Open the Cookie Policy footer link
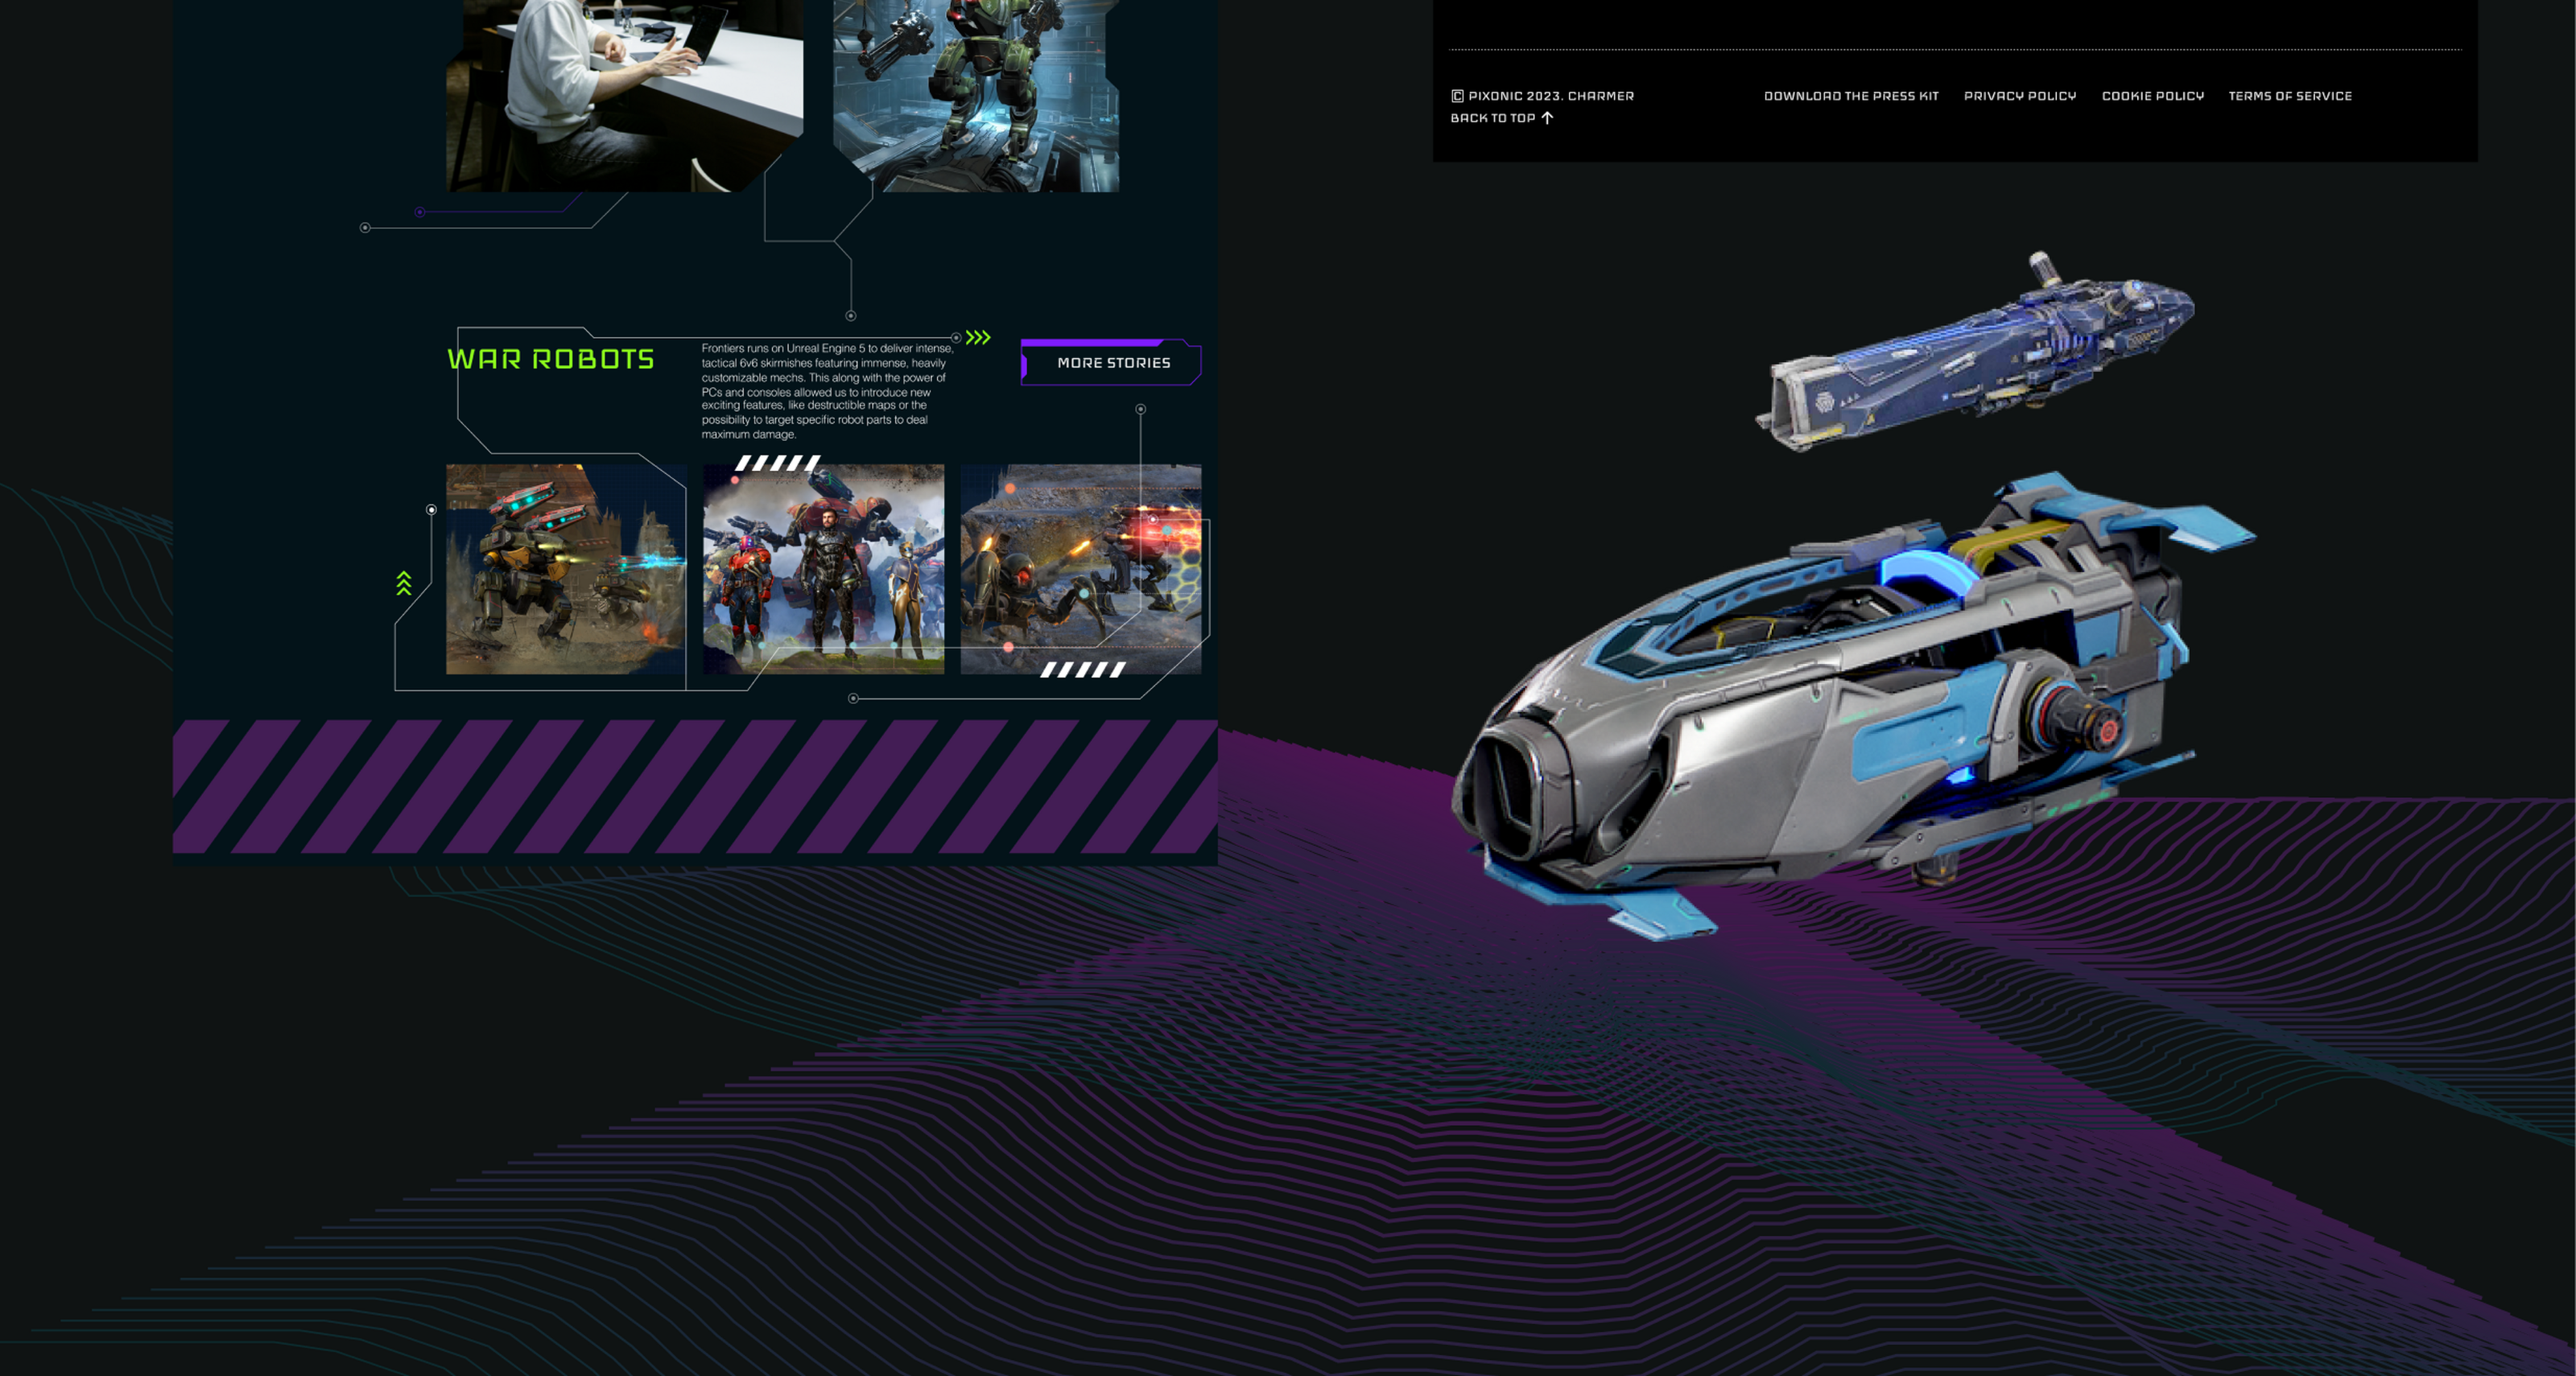The height and width of the screenshot is (1376, 2576). point(2152,96)
